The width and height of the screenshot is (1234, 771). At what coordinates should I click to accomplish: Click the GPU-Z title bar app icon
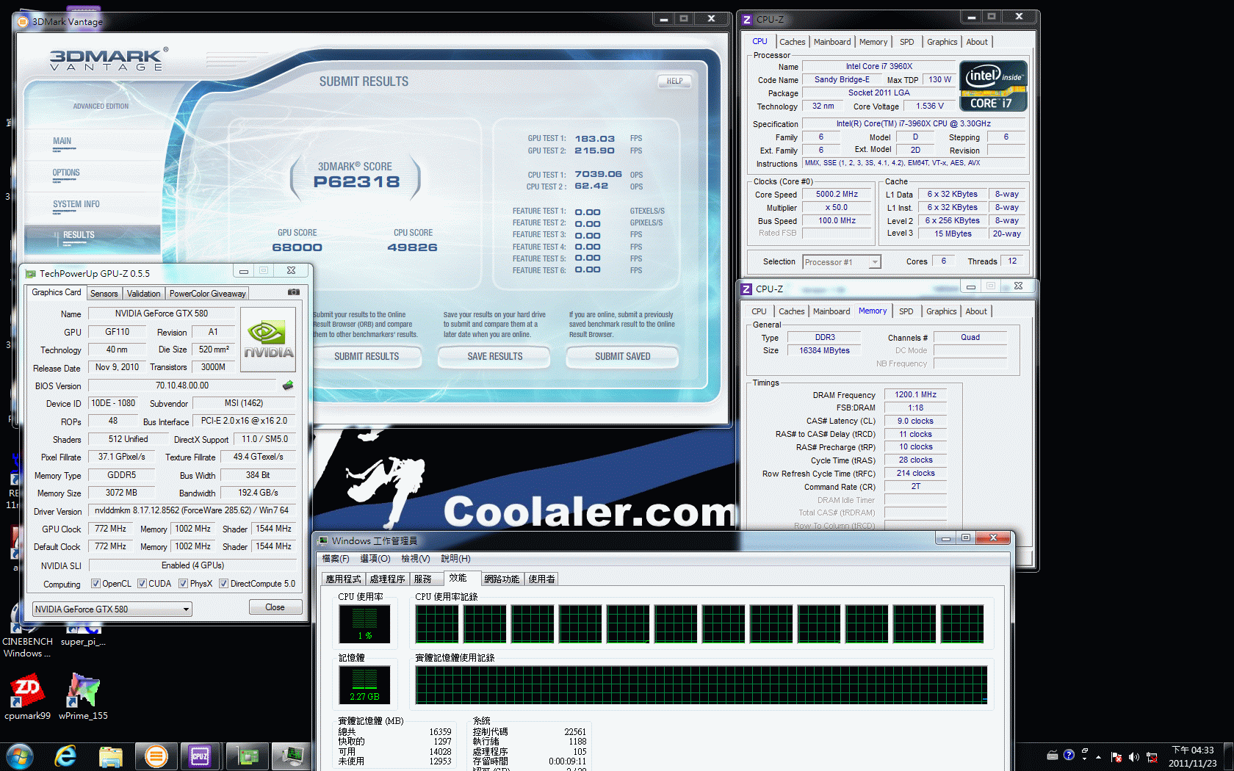[x=31, y=274]
